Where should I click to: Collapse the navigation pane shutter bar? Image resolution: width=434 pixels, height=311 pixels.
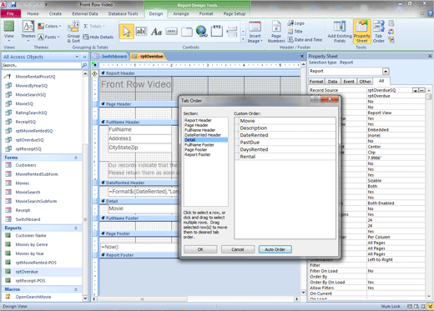pos(84,57)
